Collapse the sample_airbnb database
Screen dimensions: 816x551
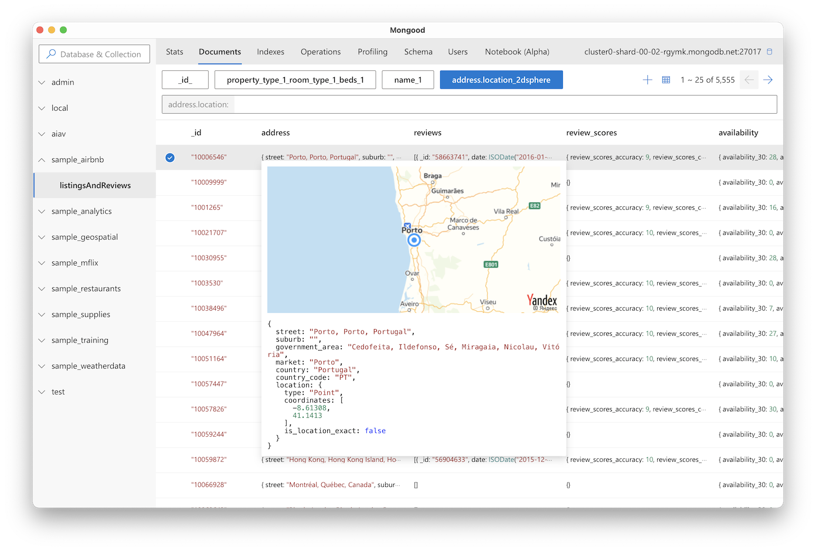(x=42, y=159)
